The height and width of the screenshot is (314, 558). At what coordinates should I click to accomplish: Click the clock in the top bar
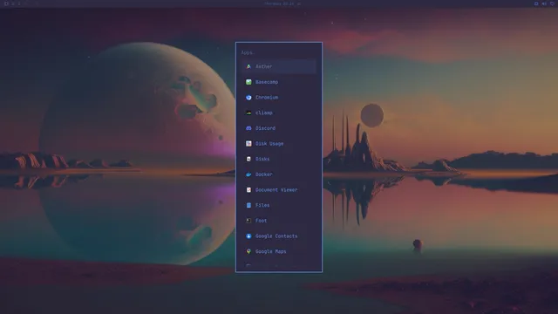click(x=279, y=3)
